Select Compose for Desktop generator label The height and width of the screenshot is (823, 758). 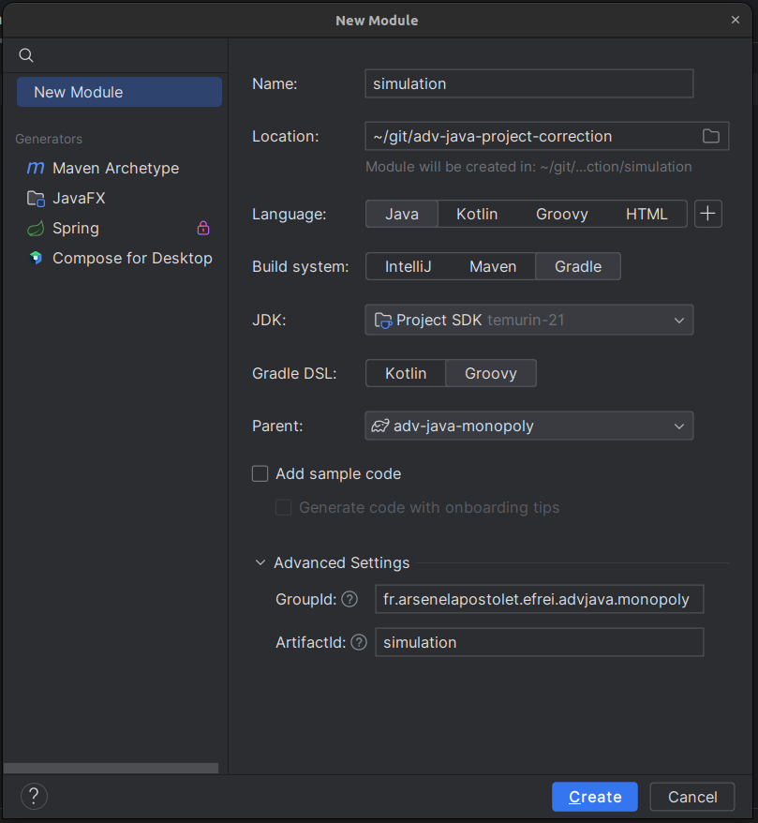pyautogui.click(x=132, y=258)
